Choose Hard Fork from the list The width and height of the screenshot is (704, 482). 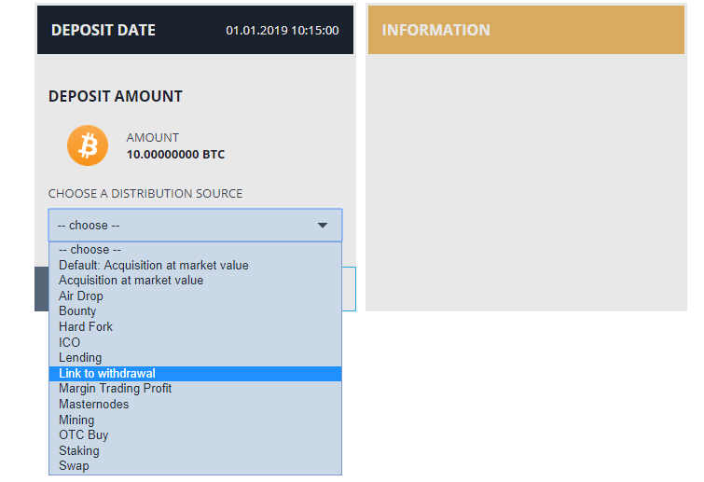pos(195,326)
